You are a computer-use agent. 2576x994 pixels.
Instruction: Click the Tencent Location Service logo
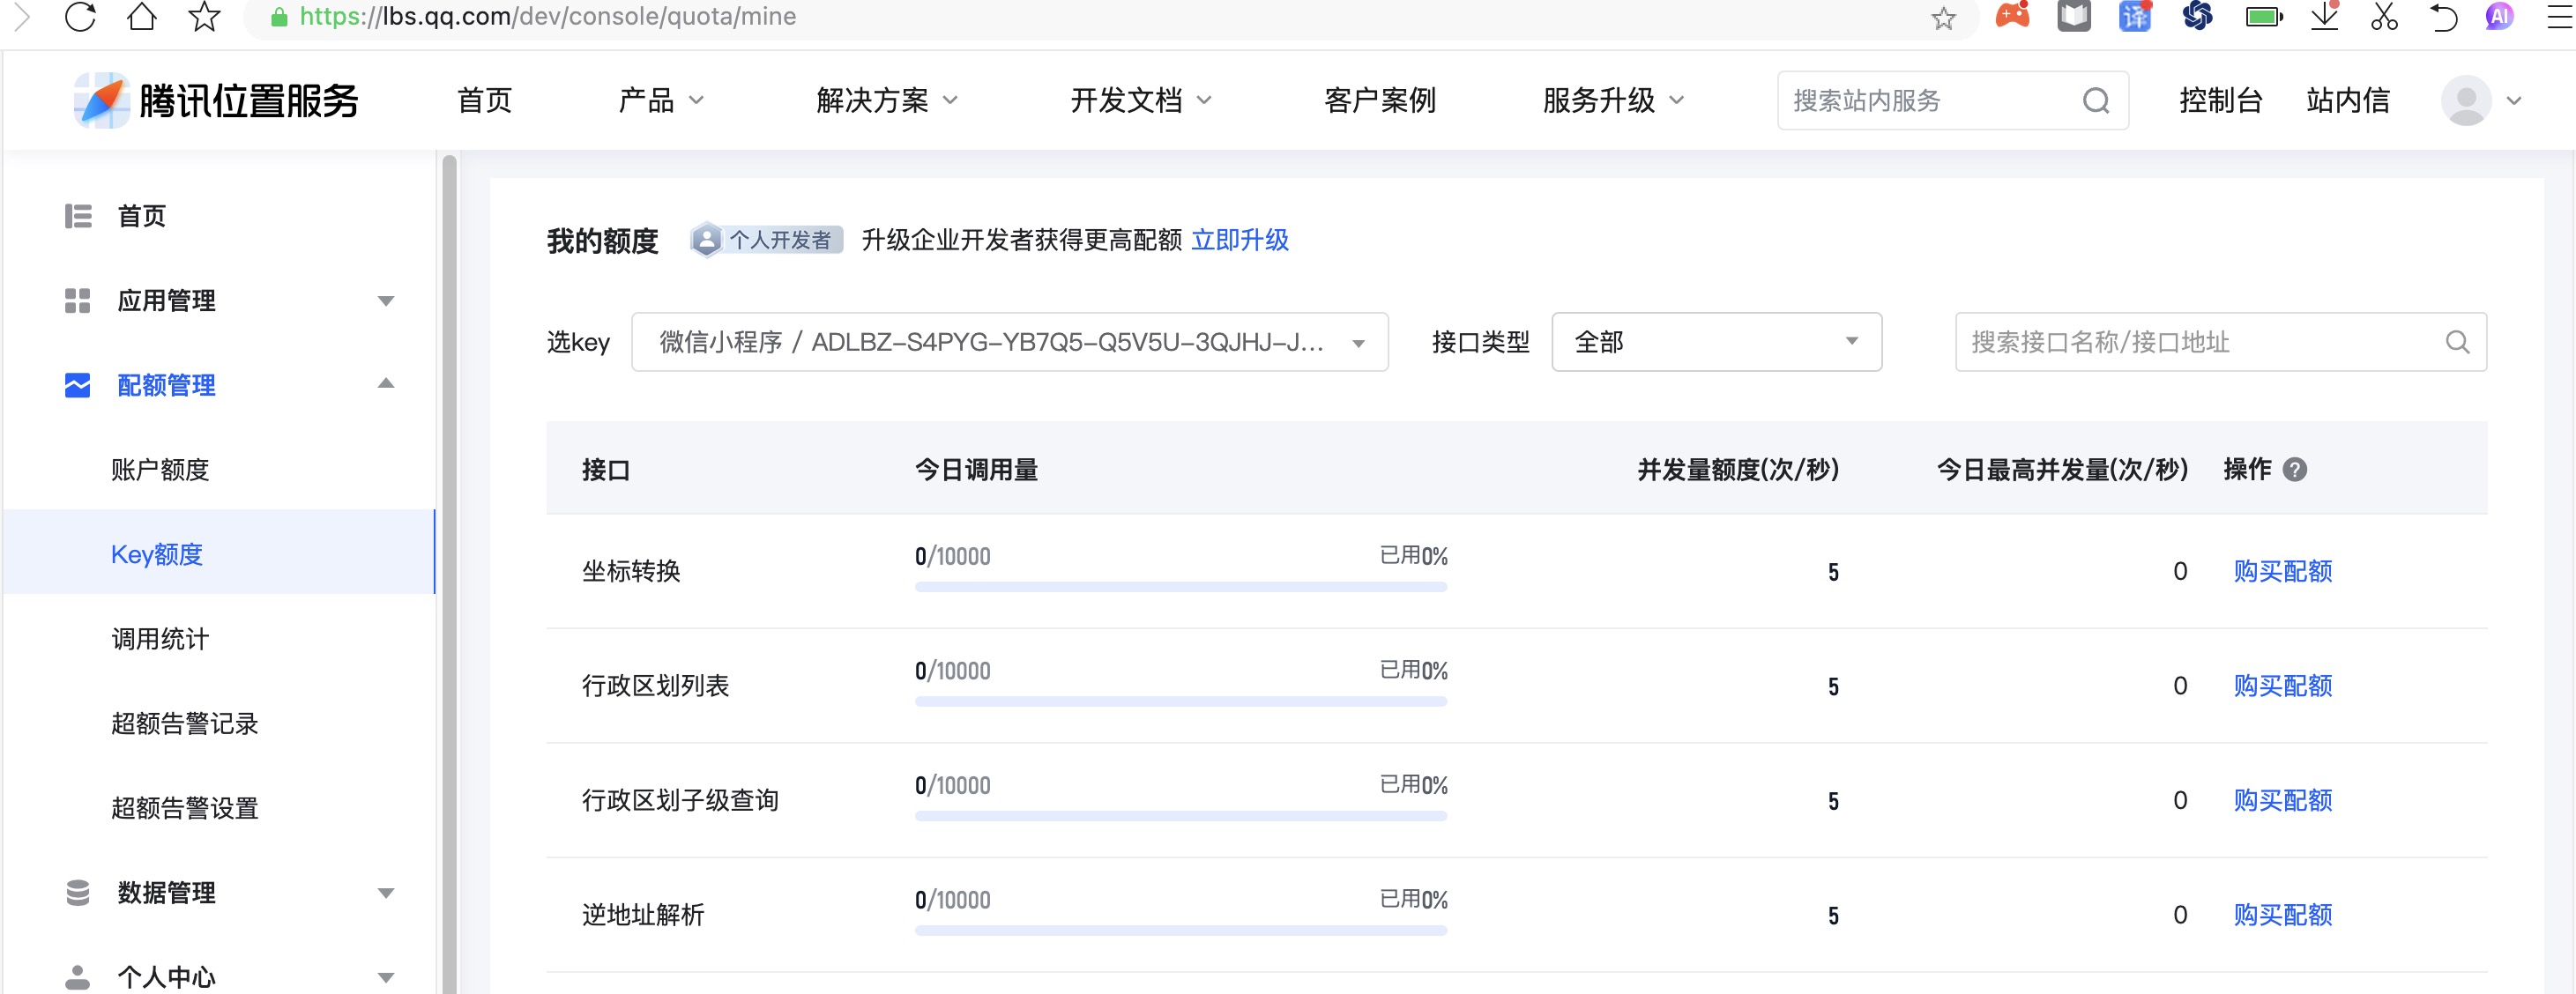click(216, 100)
